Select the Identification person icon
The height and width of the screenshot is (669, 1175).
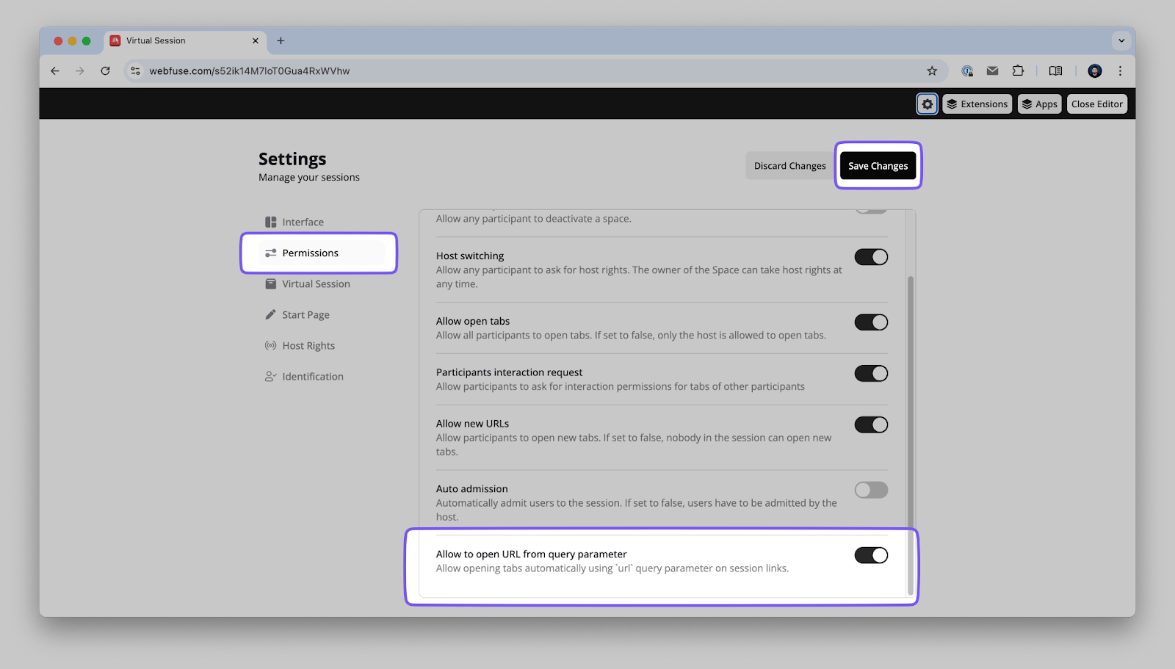(x=270, y=376)
